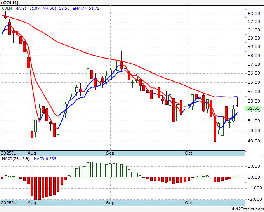Click the 55.00 price axis label
This screenshot has width=264, height=212.
click(x=254, y=82)
